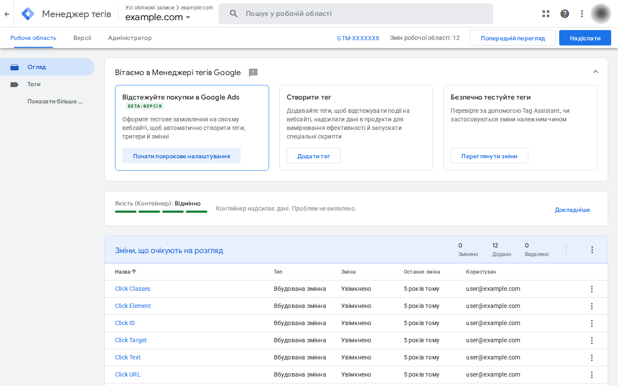Open row menu for Click Target
Viewport: 618px width, 386px height.
592,341
